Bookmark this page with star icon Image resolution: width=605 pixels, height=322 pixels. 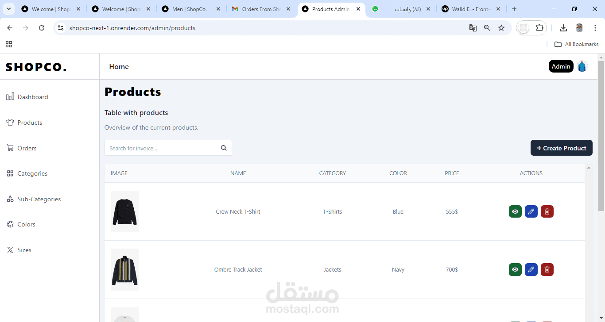point(501,28)
